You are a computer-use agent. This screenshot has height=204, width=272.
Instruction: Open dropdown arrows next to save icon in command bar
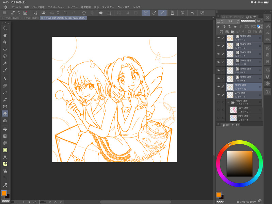(x=58, y=13)
